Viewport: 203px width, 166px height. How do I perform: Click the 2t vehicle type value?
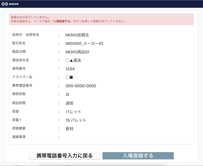[x=67, y=94]
